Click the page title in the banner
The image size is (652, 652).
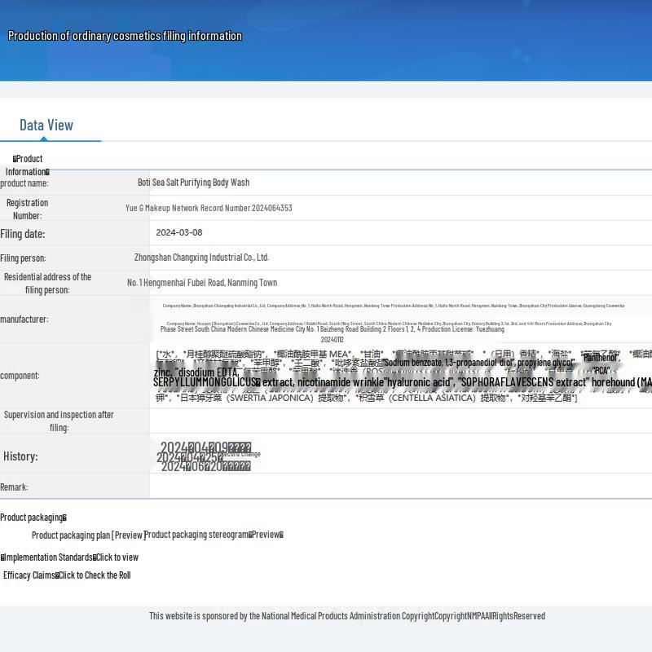[x=125, y=36]
